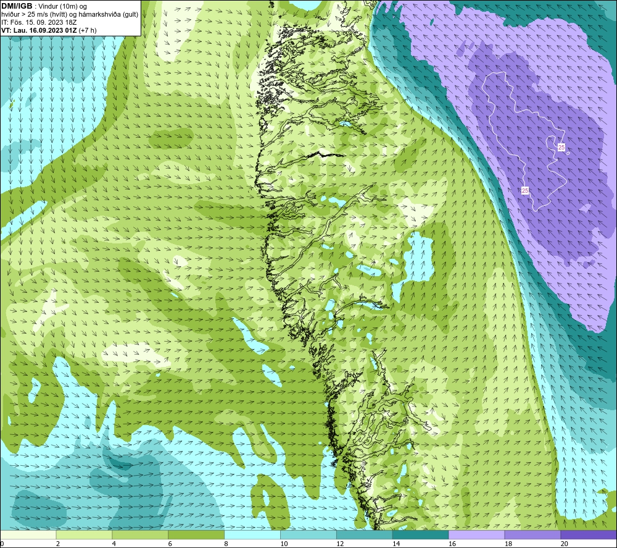This screenshot has width=617, height=548.
Task: Select the 18–20 m/s purple legend swatch
Action: tap(533, 534)
